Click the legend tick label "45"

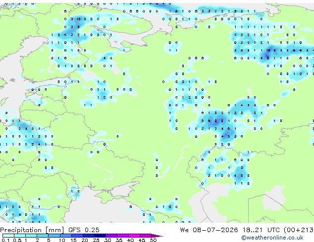coord(142,240)
